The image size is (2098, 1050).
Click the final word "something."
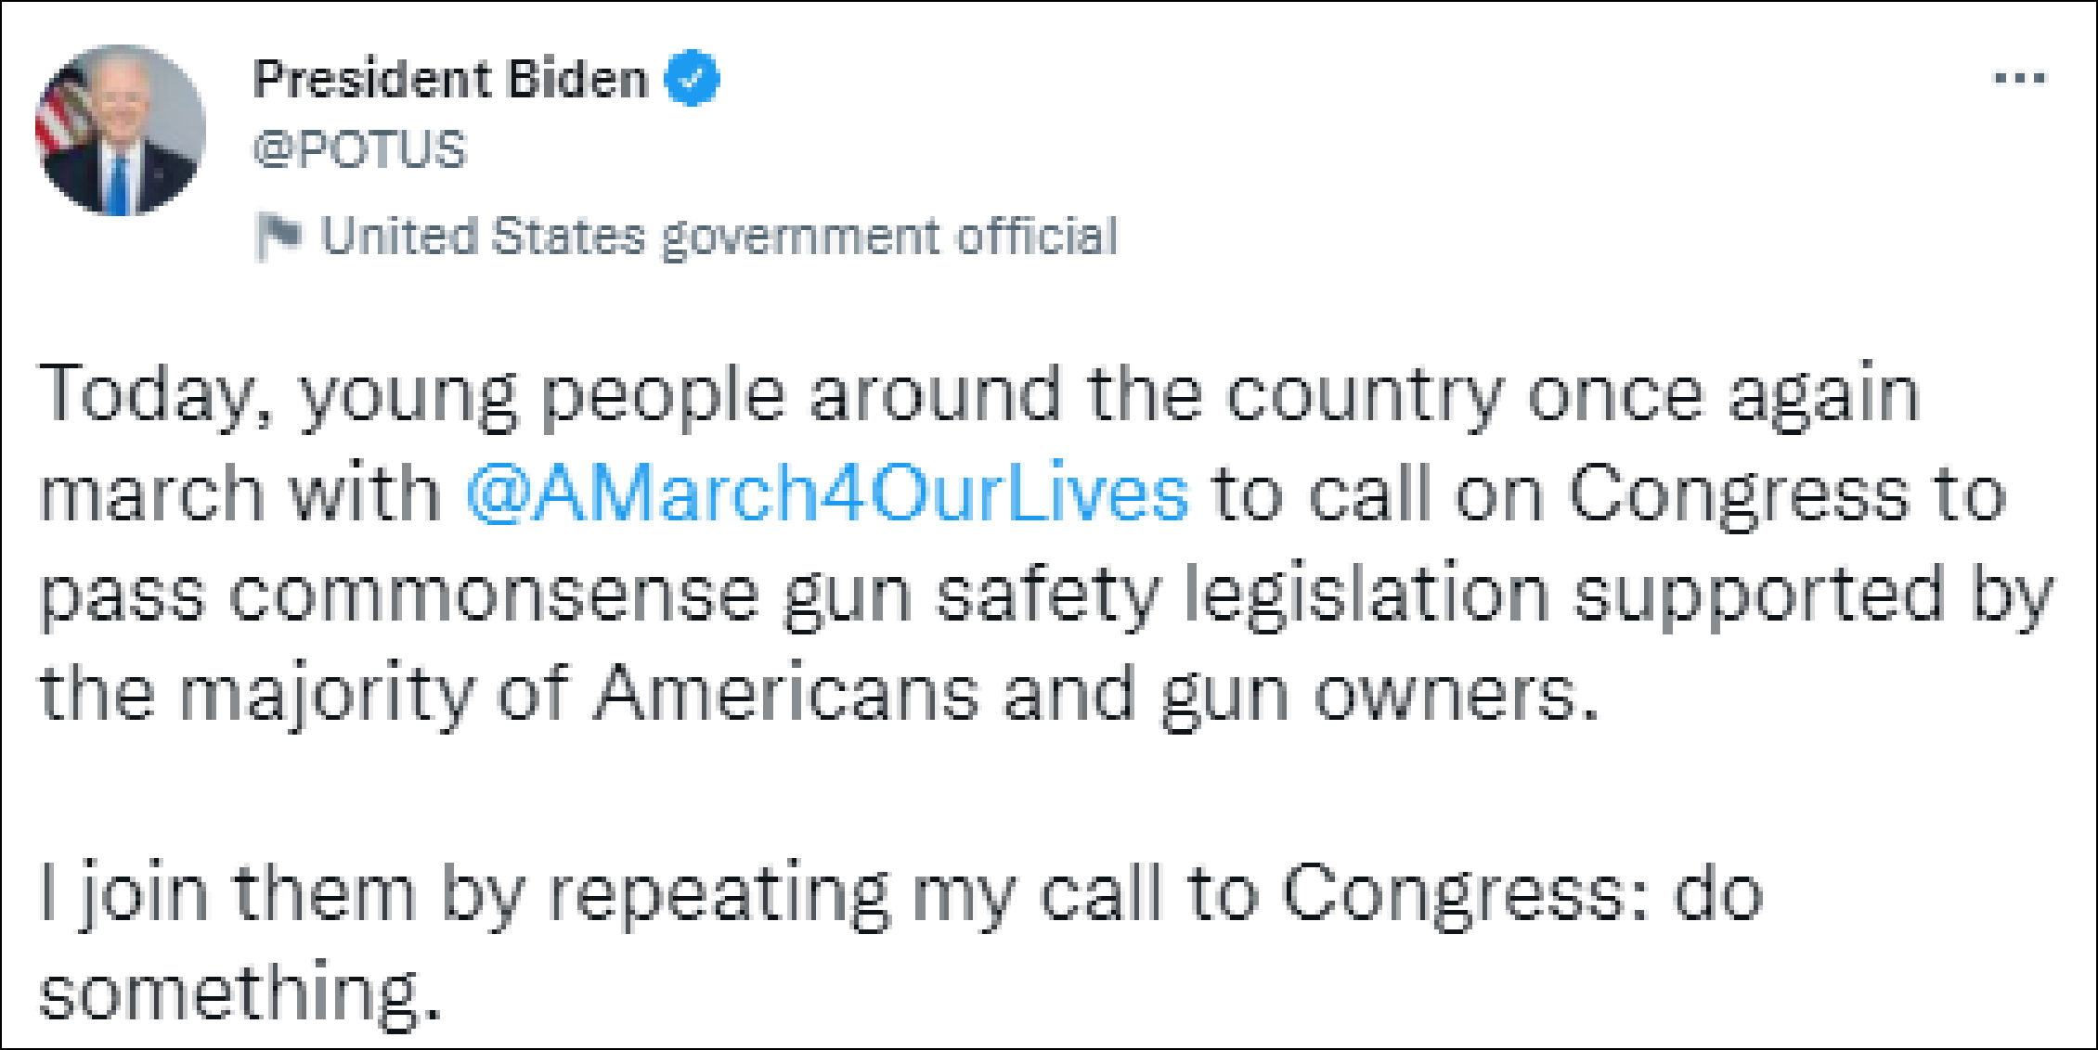(x=240, y=994)
